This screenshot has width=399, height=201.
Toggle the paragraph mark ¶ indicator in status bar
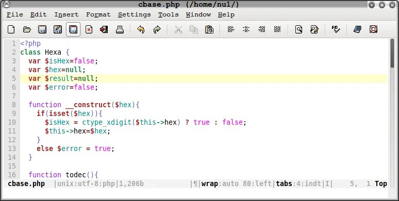tap(195, 183)
